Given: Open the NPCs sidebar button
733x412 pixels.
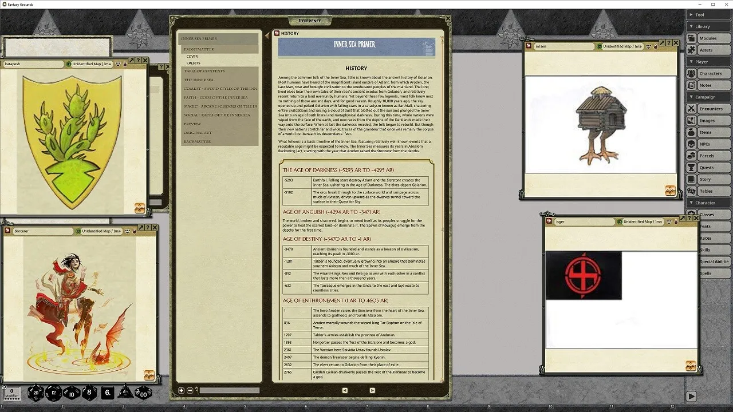Looking at the screenshot, I should [708, 144].
